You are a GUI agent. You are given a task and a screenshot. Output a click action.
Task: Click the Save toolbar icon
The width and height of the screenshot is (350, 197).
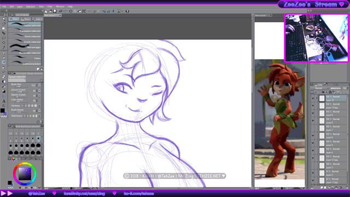pos(55,11)
